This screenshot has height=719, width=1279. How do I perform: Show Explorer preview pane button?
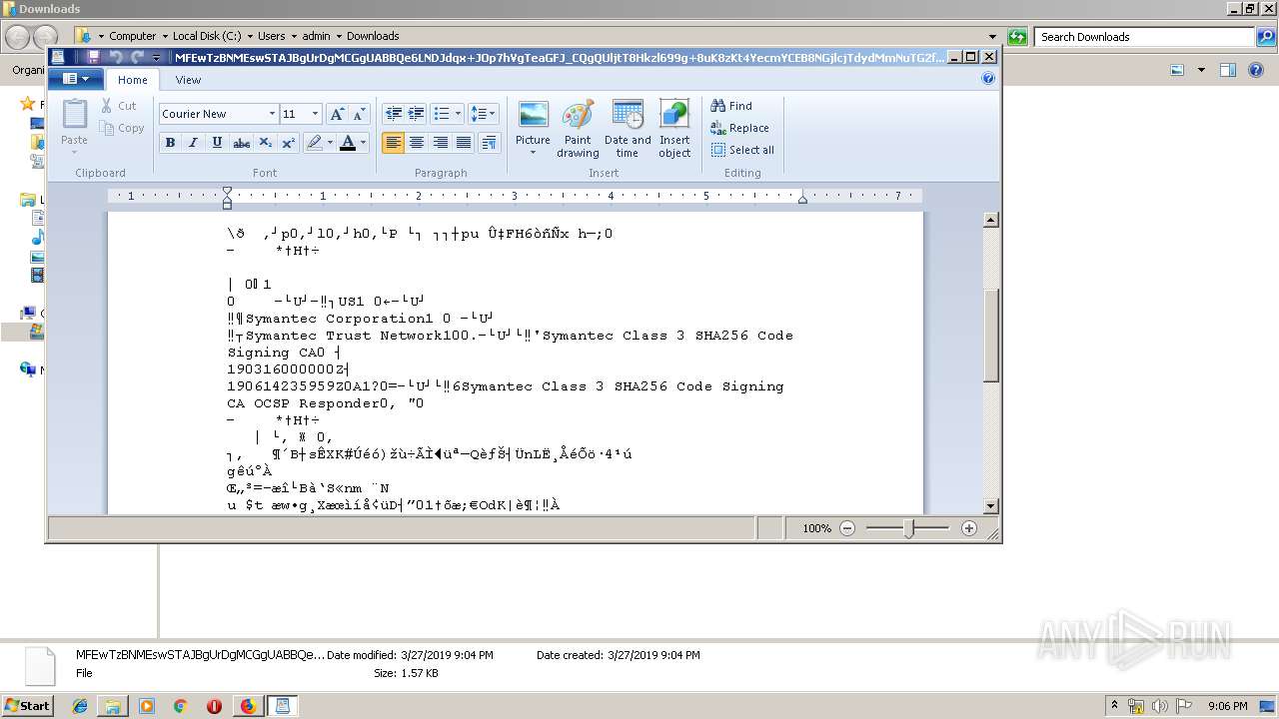1228,70
